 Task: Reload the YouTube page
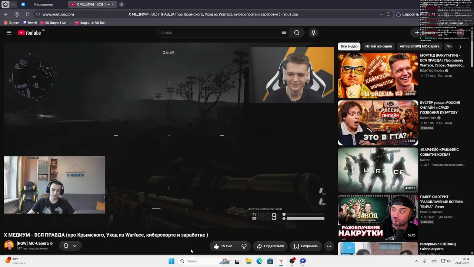point(27,14)
